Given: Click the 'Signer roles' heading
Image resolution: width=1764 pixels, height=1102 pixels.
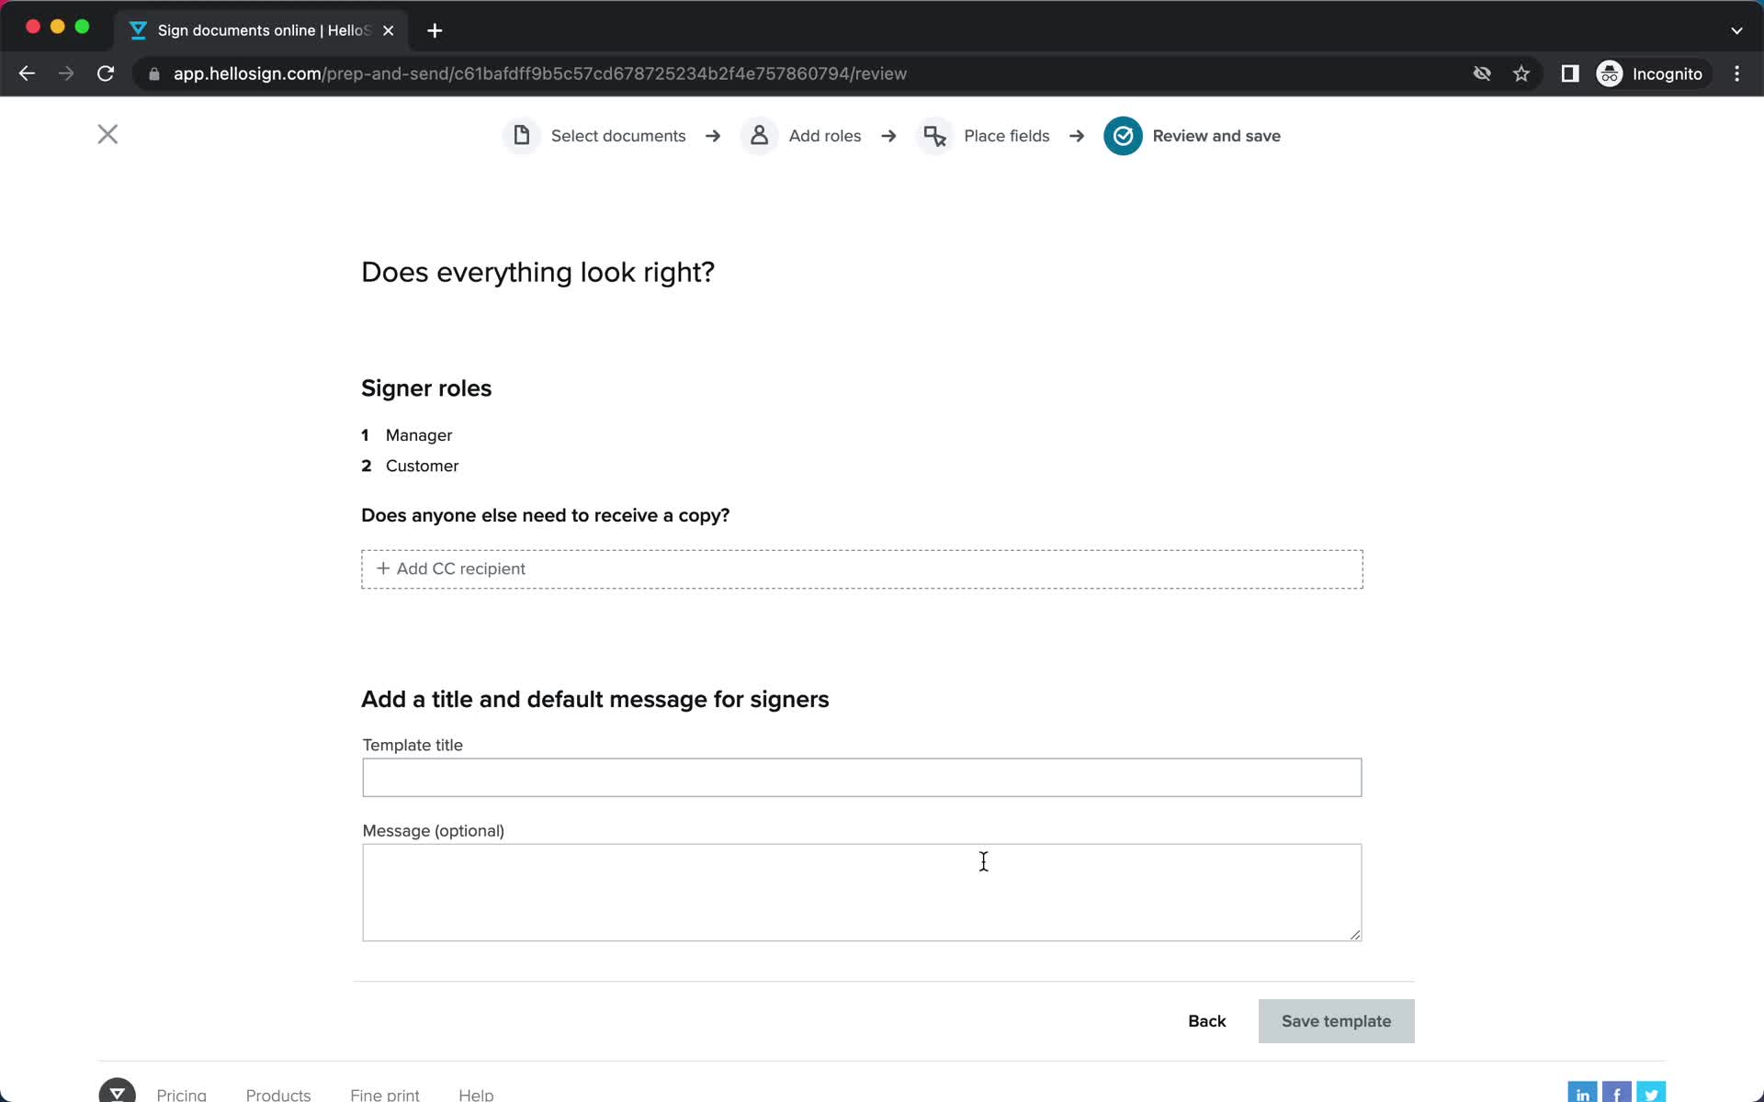Looking at the screenshot, I should tap(426, 388).
